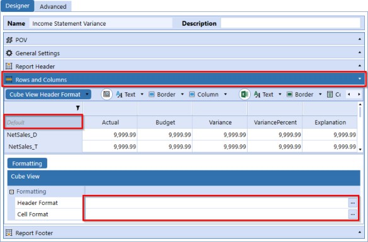Click the NetSales_T Budget cell
This screenshot has width=368, height=242.
coord(164,146)
